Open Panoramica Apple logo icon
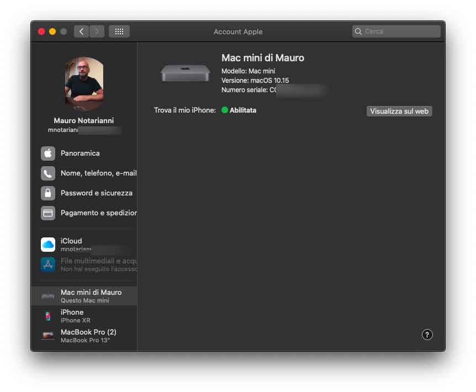 [48, 153]
